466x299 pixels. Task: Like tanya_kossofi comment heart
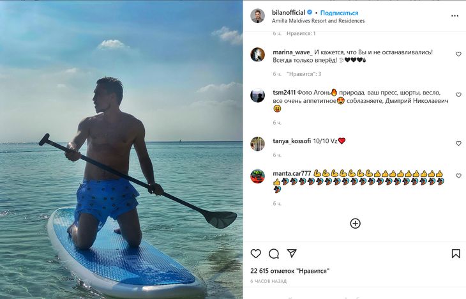[x=458, y=144]
